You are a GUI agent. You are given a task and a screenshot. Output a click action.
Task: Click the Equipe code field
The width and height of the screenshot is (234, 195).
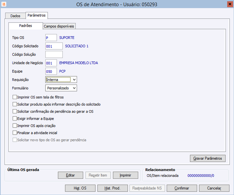[51, 71]
